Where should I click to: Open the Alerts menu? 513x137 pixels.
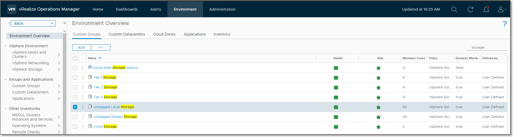pyautogui.click(x=156, y=9)
